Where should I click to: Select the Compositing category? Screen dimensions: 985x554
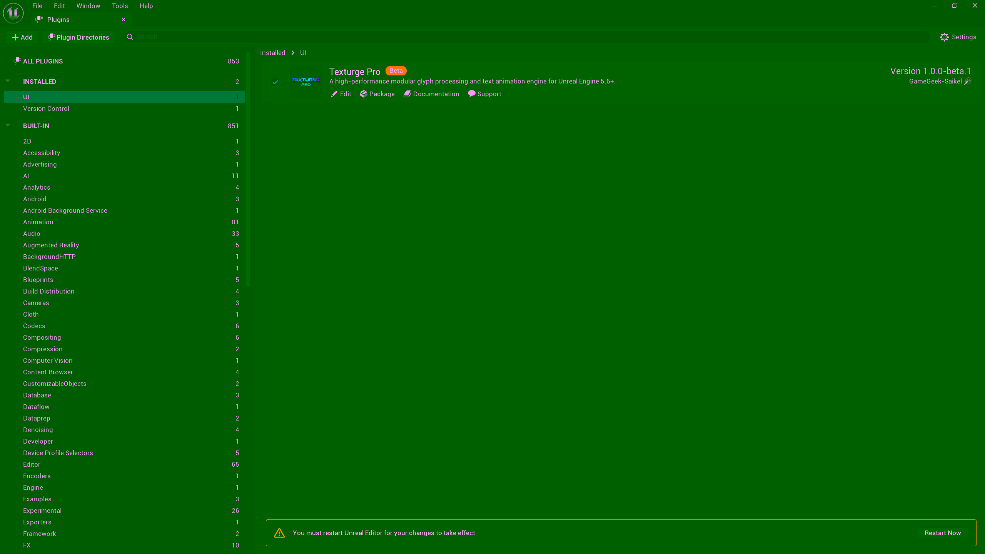coord(124,337)
